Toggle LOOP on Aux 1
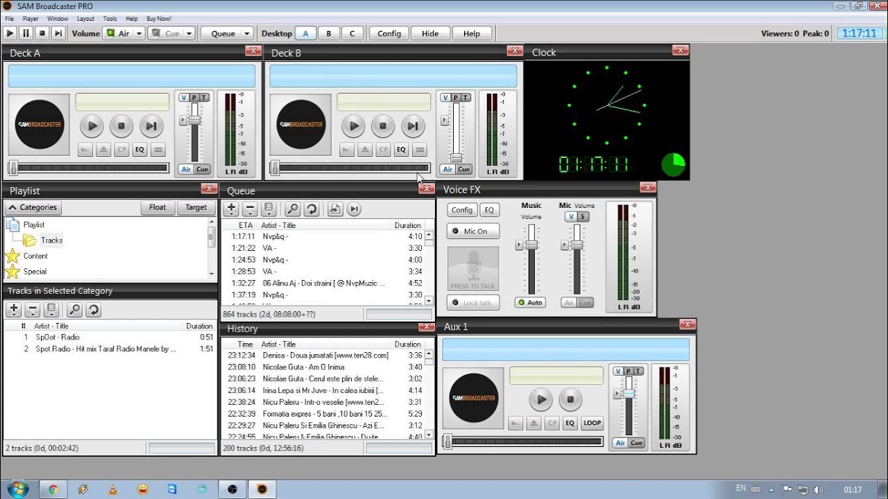This screenshot has height=499, width=888. pyautogui.click(x=592, y=423)
